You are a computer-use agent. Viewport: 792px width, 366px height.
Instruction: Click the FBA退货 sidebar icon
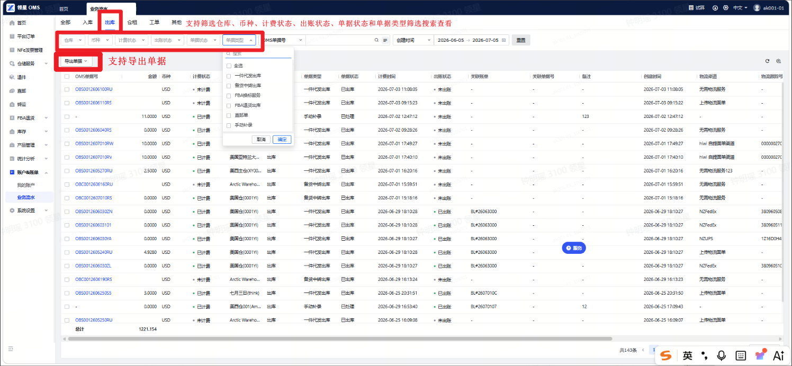pyautogui.click(x=12, y=118)
